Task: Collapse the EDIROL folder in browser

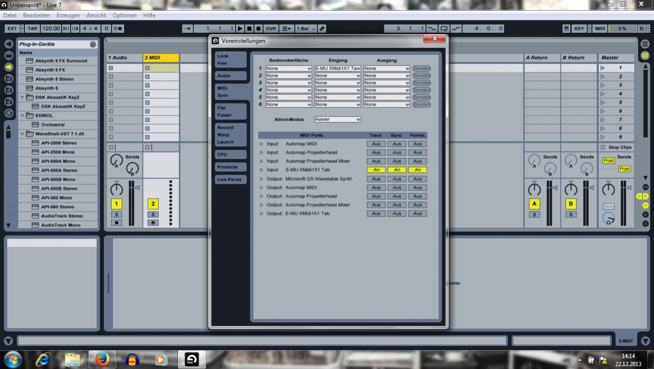Action: coord(22,115)
